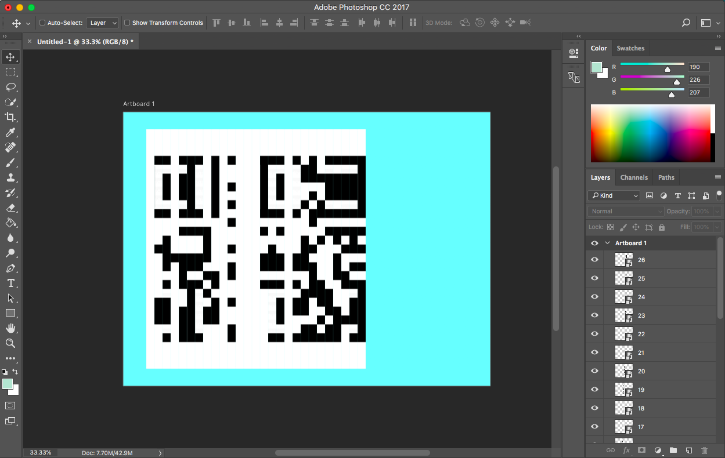Screen dimensions: 725x458
Task: Open the search icon in options bar
Action: pos(686,23)
